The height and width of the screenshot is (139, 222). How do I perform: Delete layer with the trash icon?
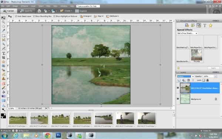[188, 80]
